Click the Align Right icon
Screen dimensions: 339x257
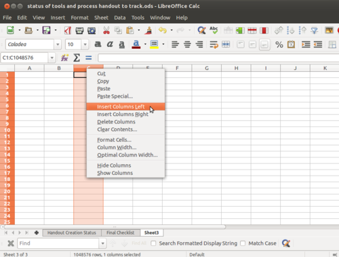(x=199, y=44)
